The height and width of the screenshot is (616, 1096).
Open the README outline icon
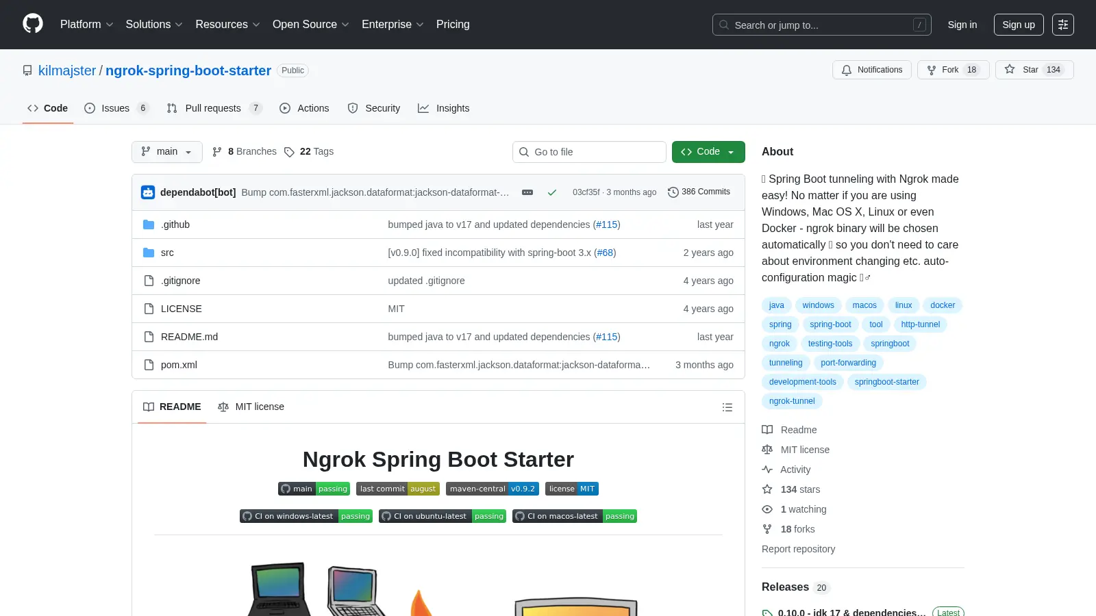(x=727, y=407)
